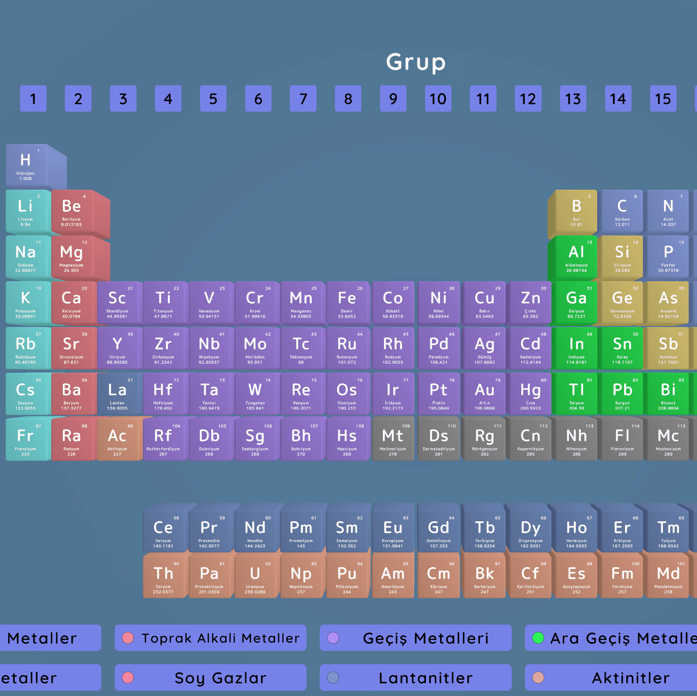Click the Carbon (C) Karbon tile

622,211
